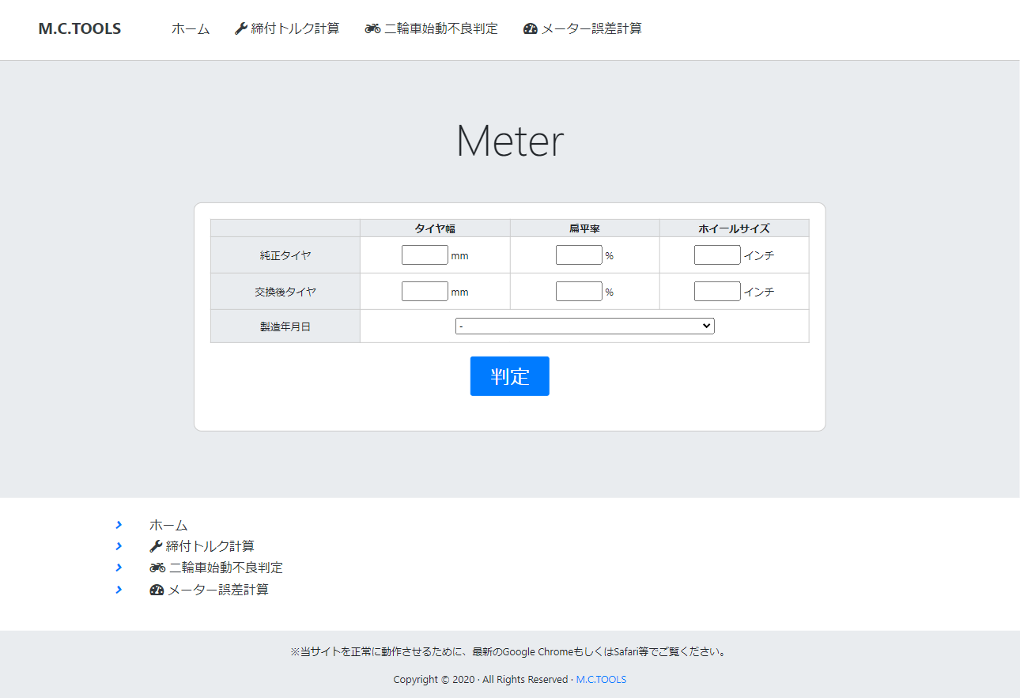Click the wrench icon in footer list
The image size is (1020, 698).
pos(156,546)
